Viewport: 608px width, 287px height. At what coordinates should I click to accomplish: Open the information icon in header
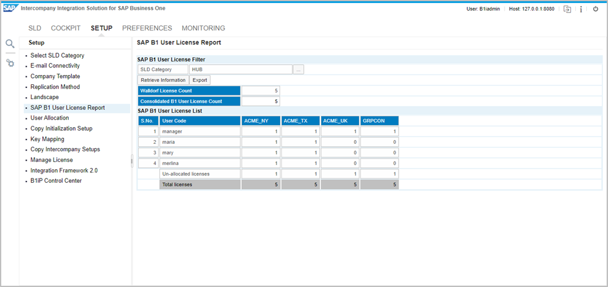(x=581, y=9)
